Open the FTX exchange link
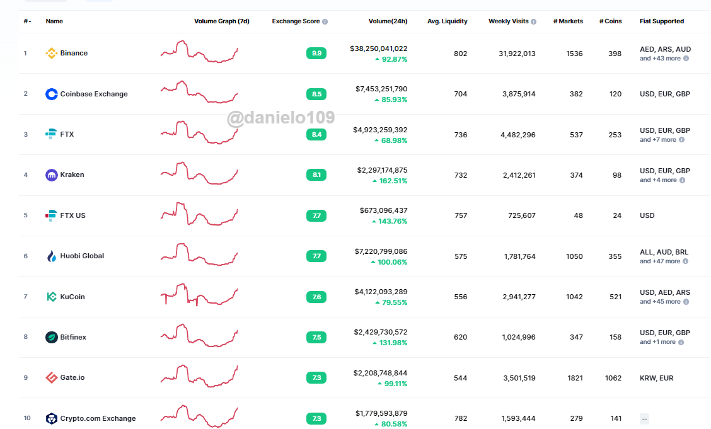The image size is (711, 429). tap(67, 134)
